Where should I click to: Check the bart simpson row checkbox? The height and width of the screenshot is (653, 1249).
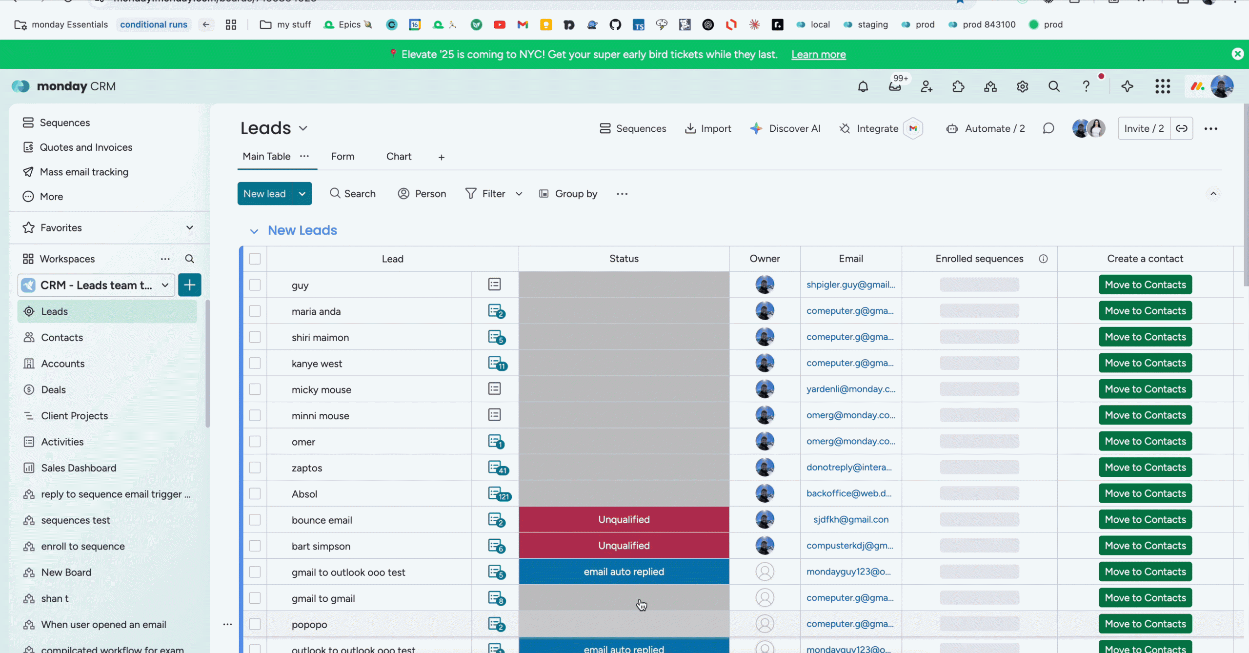255,546
